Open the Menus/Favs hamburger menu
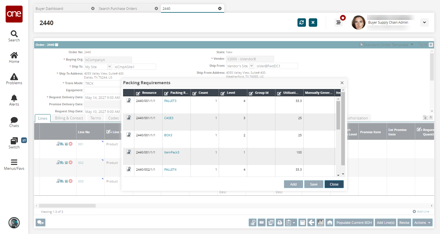 14,164
